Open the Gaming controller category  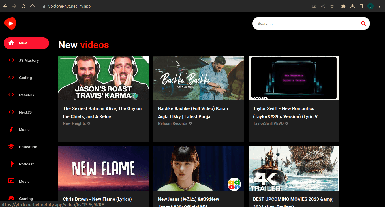point(11,198)
